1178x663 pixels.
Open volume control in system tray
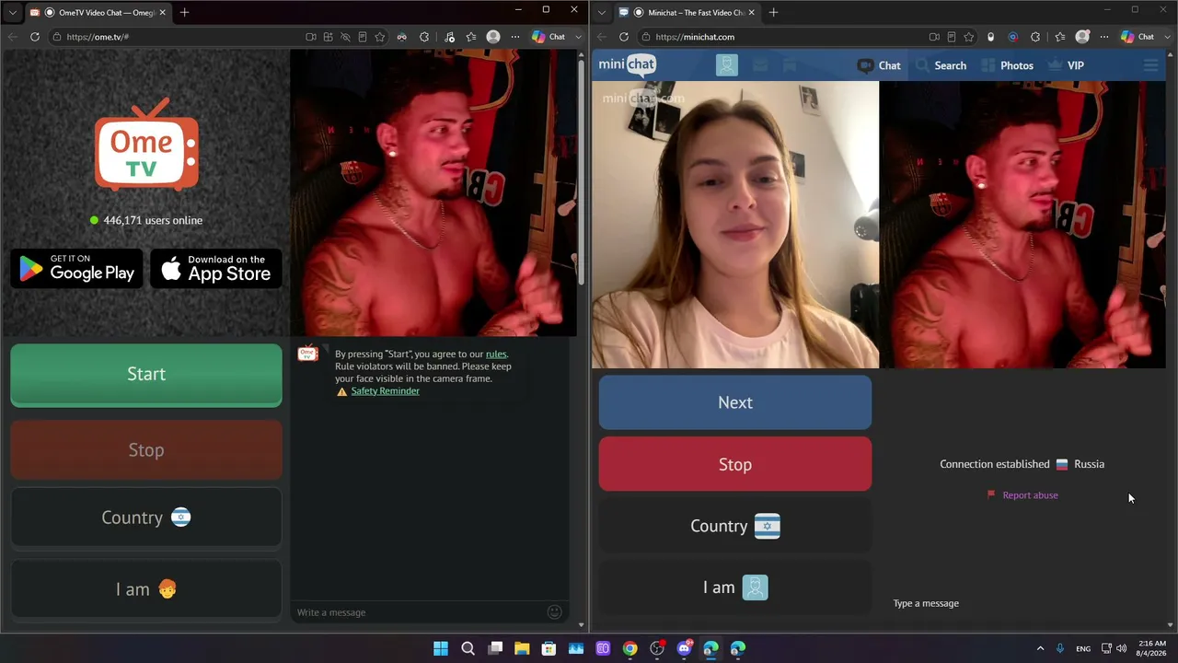click(1121, 648)
